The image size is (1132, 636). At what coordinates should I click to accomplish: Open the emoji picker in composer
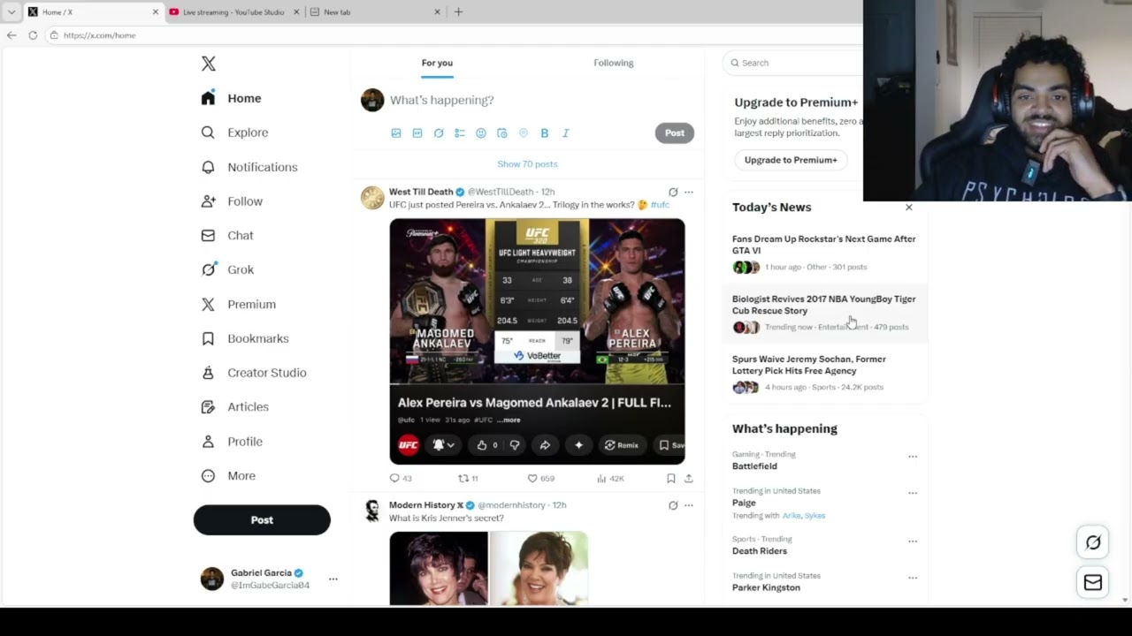click(481, 133)
